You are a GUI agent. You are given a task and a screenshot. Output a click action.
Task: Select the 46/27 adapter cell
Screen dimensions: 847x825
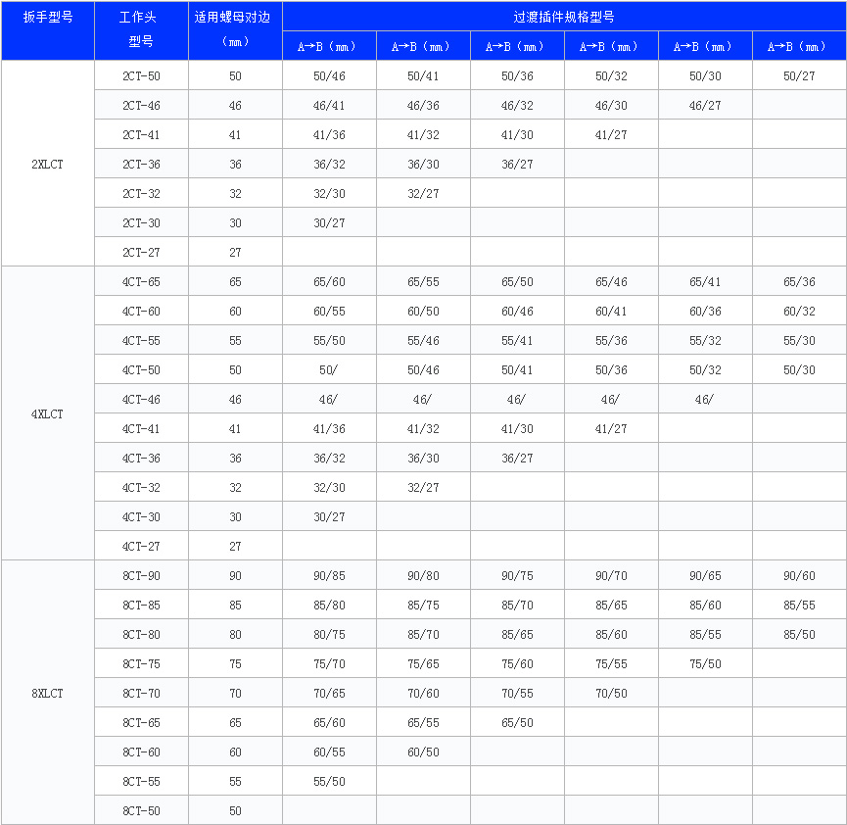pyautogui.click(x=705, y=105)
